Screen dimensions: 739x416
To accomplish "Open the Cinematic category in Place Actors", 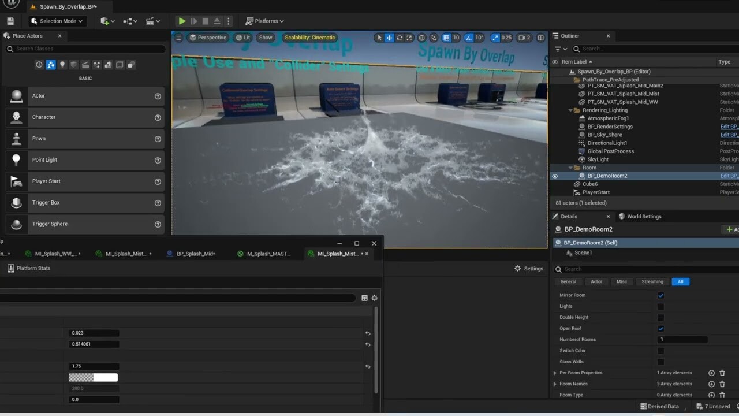I will (85, 65).
